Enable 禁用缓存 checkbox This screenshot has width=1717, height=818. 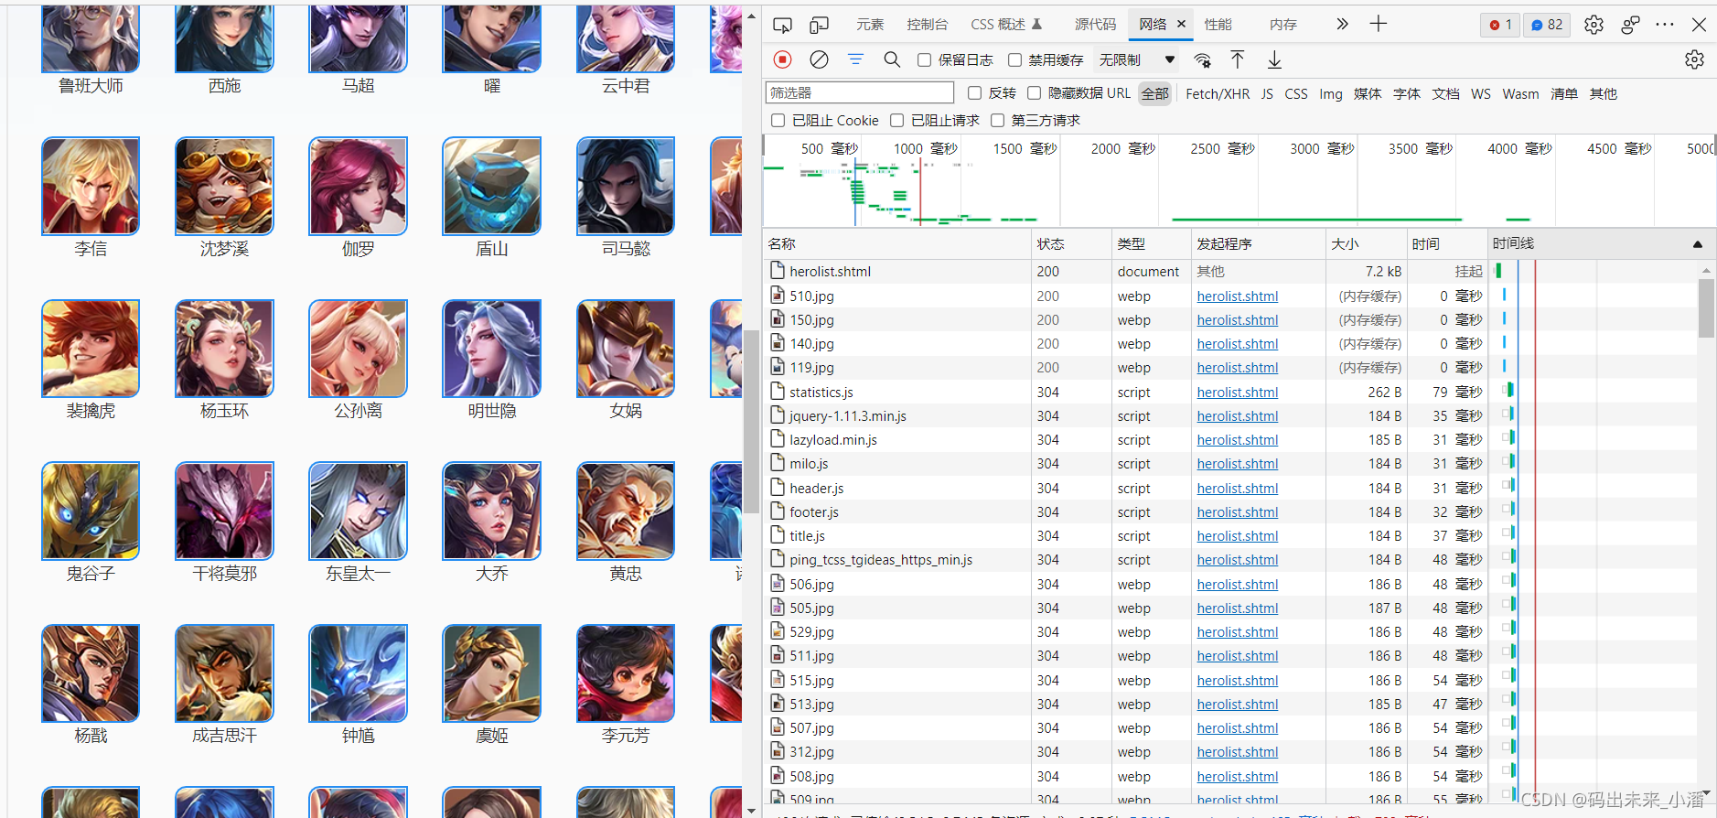click(1014, 60)
